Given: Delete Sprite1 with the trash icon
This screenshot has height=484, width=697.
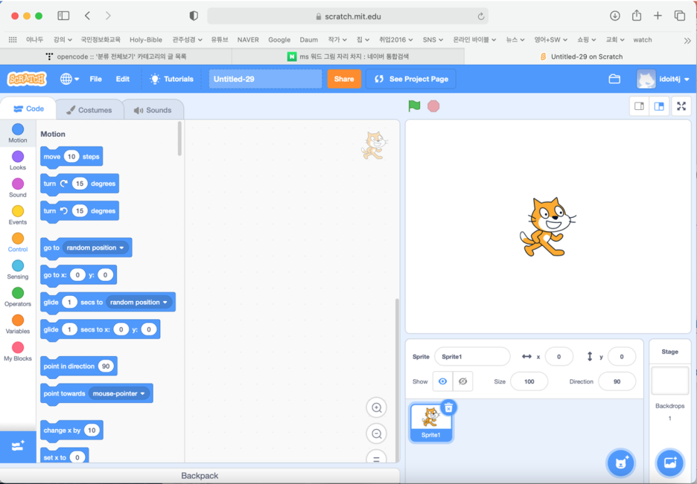Looking at the screenshot, I should pyautogui.click(x=448, y=407).
